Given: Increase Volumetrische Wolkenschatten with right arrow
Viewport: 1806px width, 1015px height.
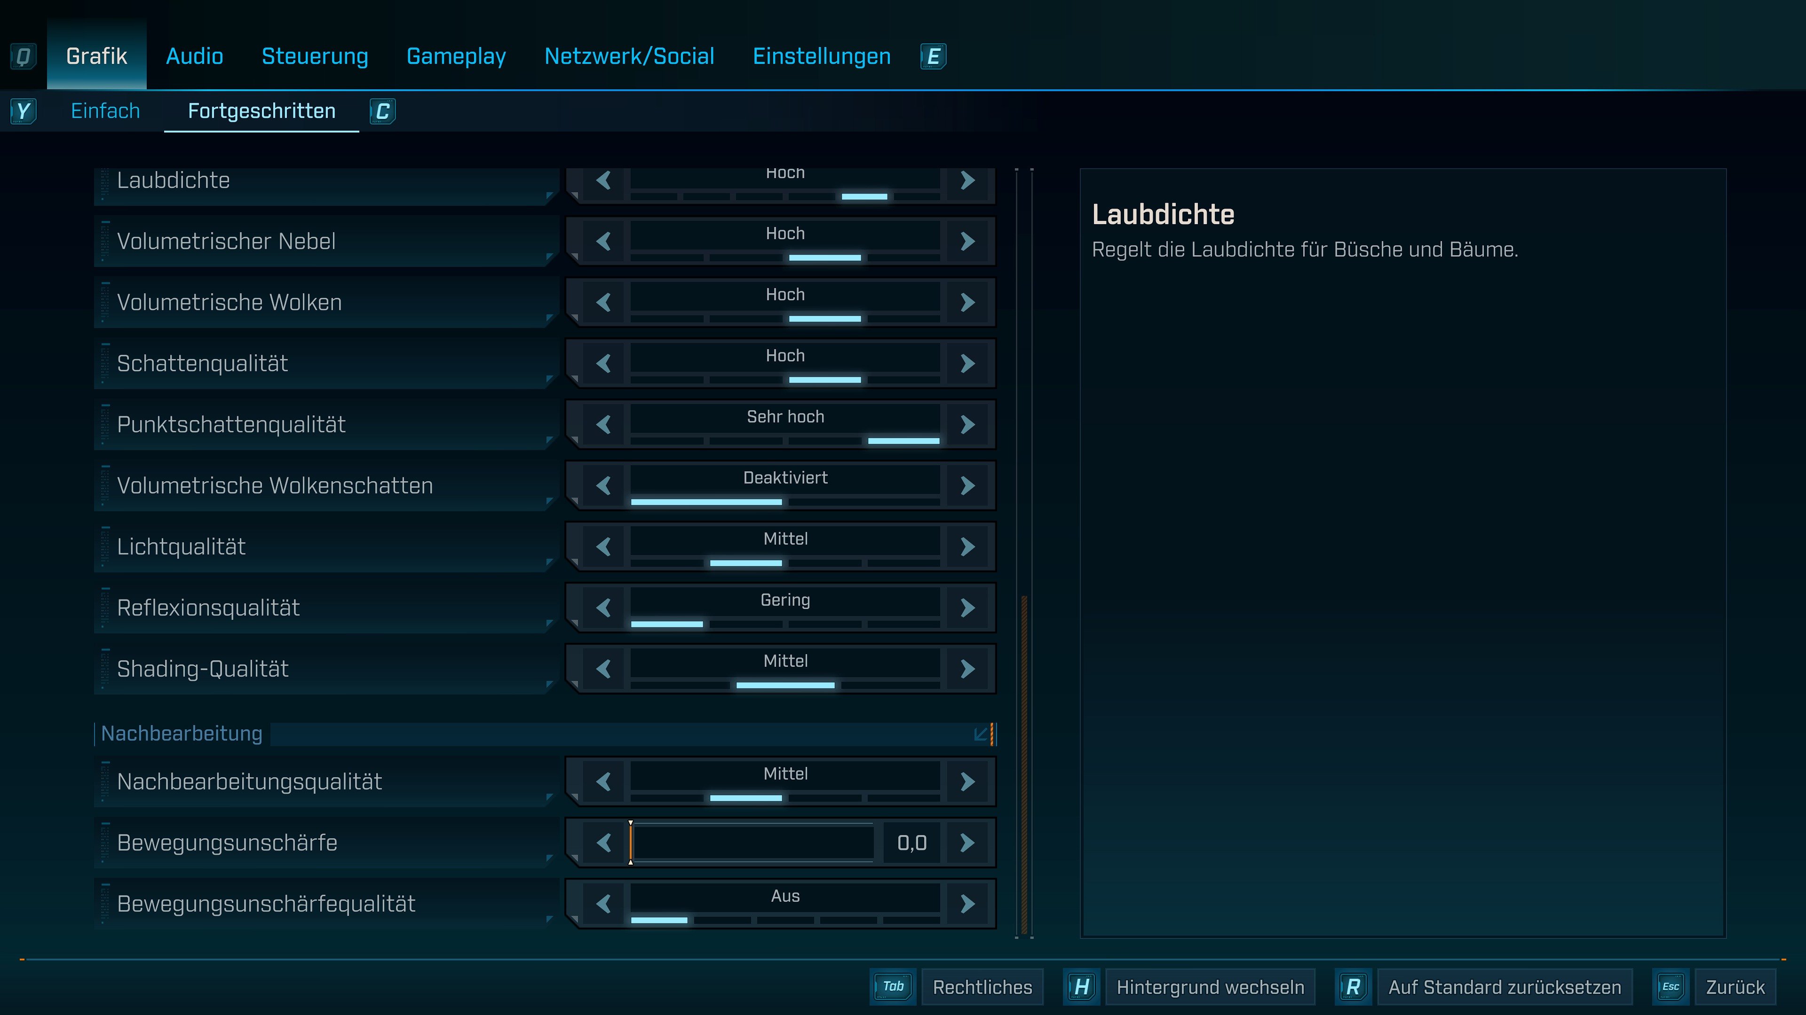Looking at the screenshot, I should pyautogui.click(x=967, y=485).
